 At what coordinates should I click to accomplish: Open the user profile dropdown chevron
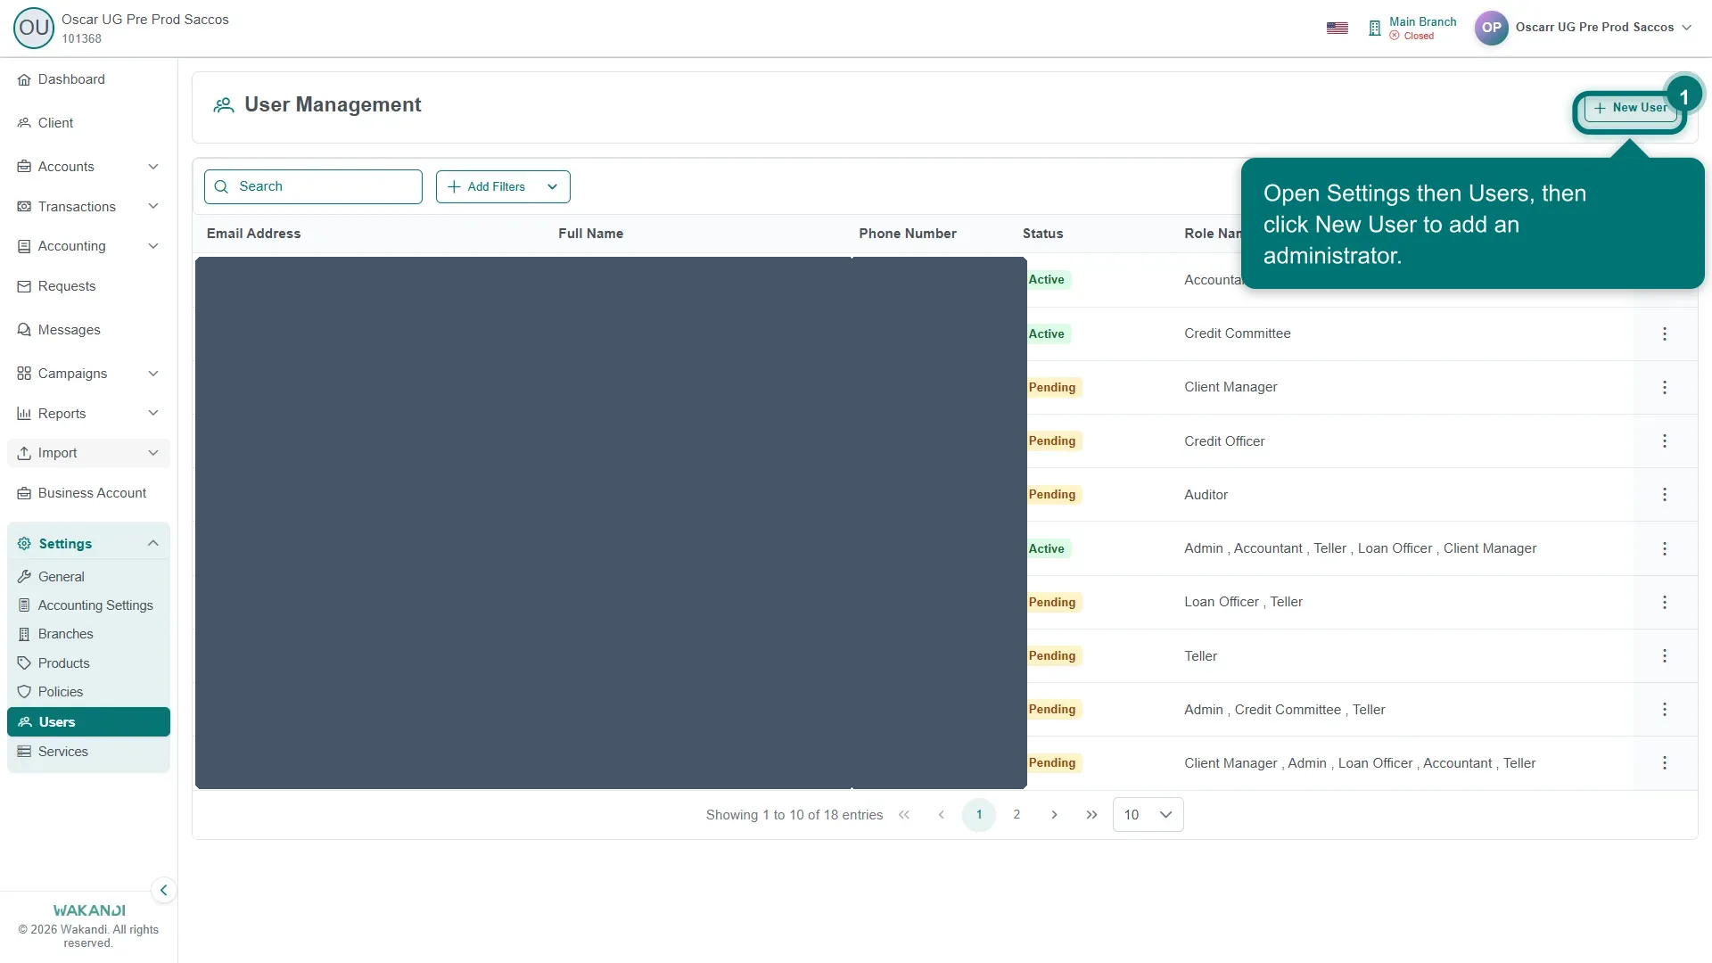[1686, 28]
